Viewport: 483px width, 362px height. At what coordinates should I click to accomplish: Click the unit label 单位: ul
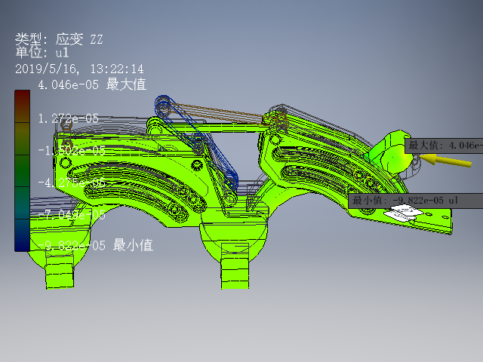(x=42, y=52)
